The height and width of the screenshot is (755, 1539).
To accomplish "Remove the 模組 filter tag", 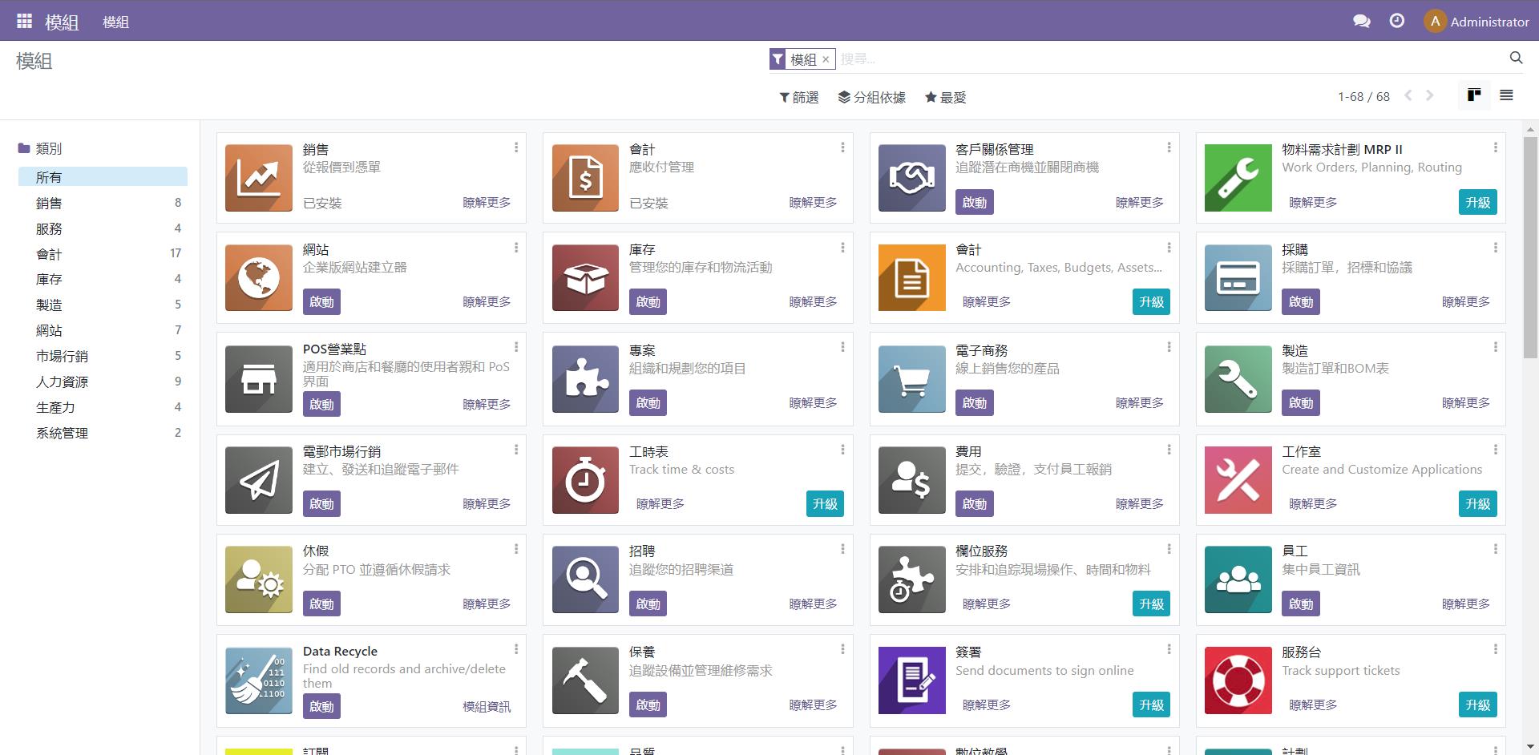I will pyautogui.click(x=826, y=59).
